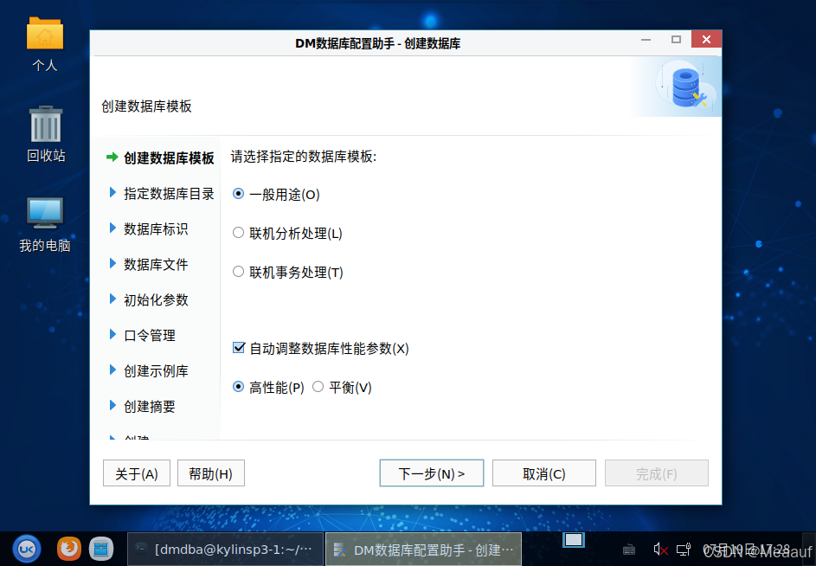Select 平衡(V) radio button

pos(318,387)
